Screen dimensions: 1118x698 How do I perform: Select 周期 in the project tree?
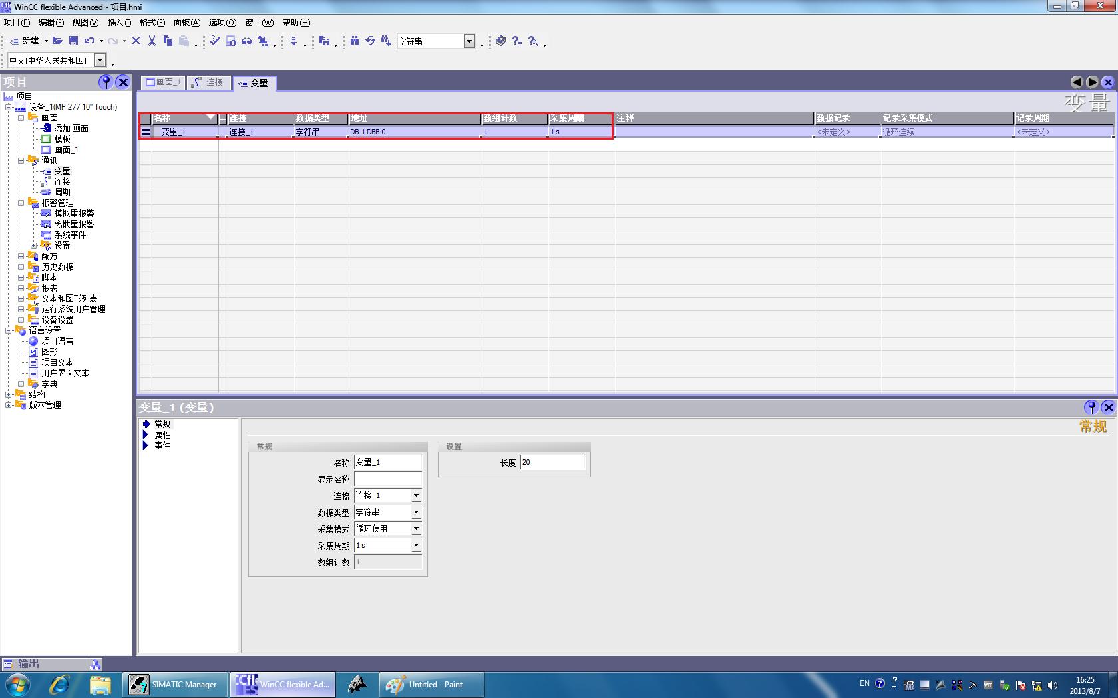tap(62, 192)
